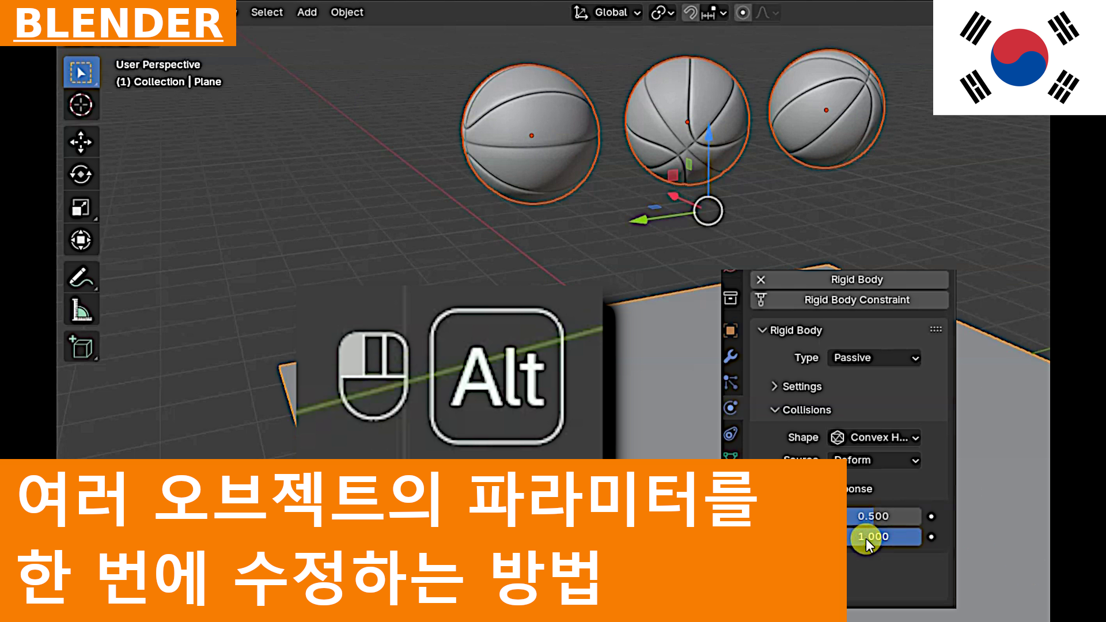1106x622 pixels.
Task: Open the proportional falloff curve dropdown
Action: click(767, 12)
